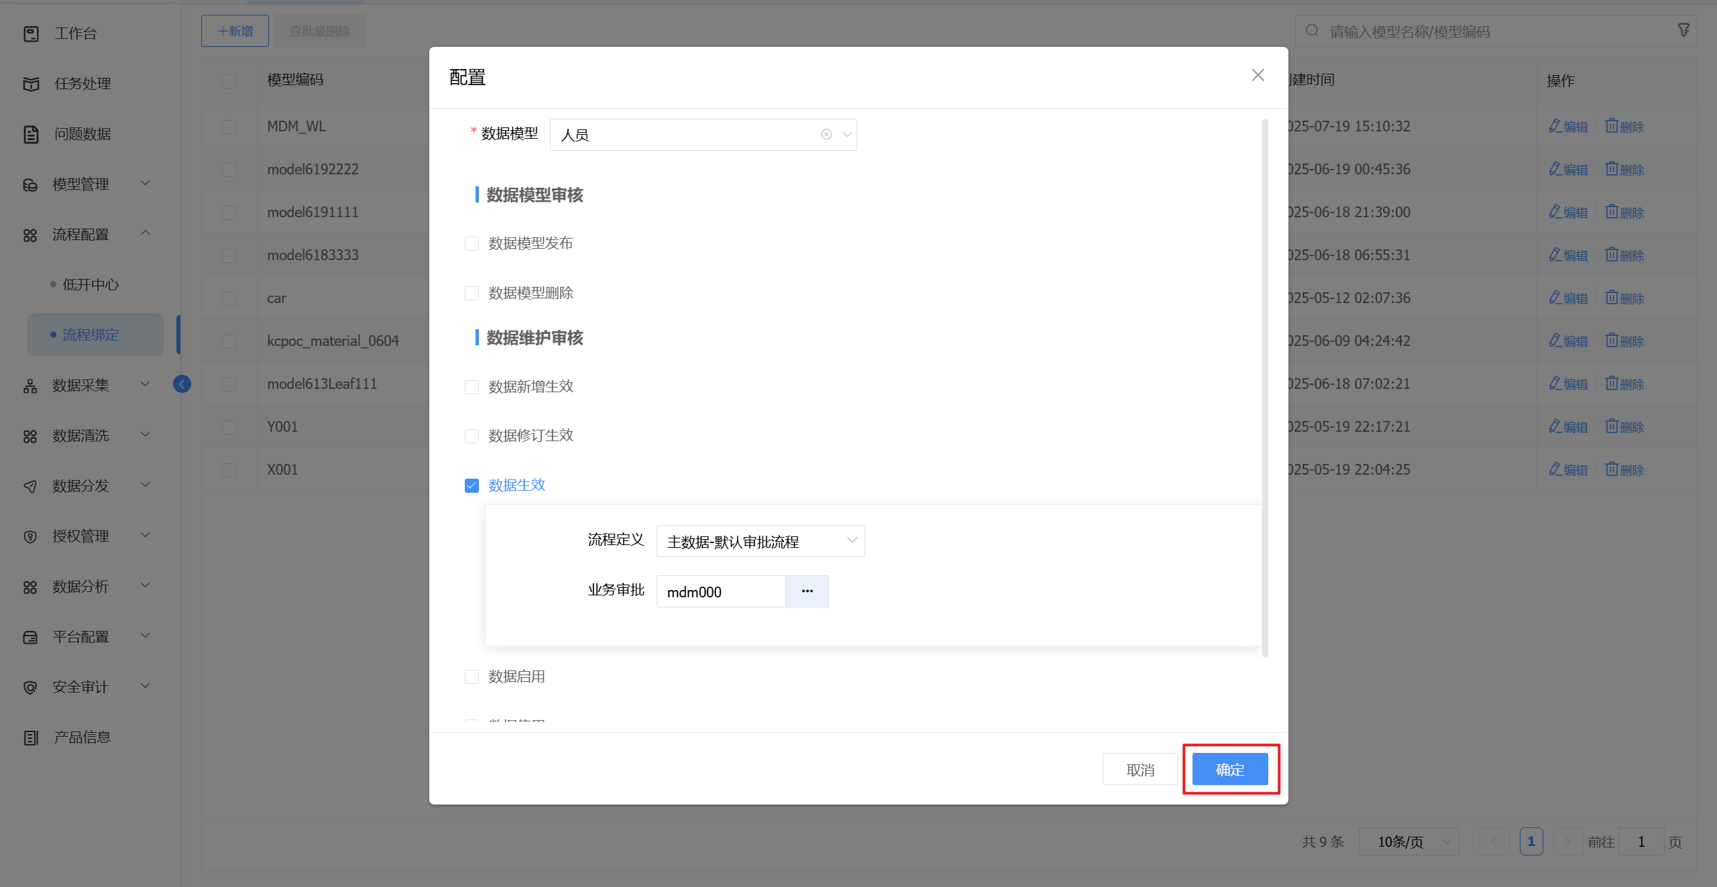Screen dimensions: 1717x887
Task: Click the 产品信息 sidebar icon
Action: coord(31,737)
